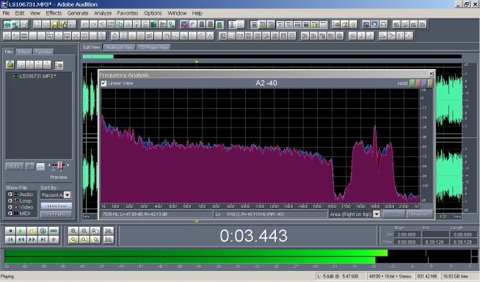Click the Copy toolbar icon
The image size is (480, 282).
[x=120, y=24]
